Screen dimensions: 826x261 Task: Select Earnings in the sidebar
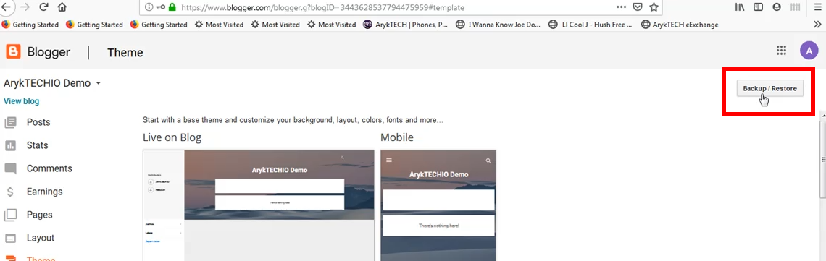45,192
